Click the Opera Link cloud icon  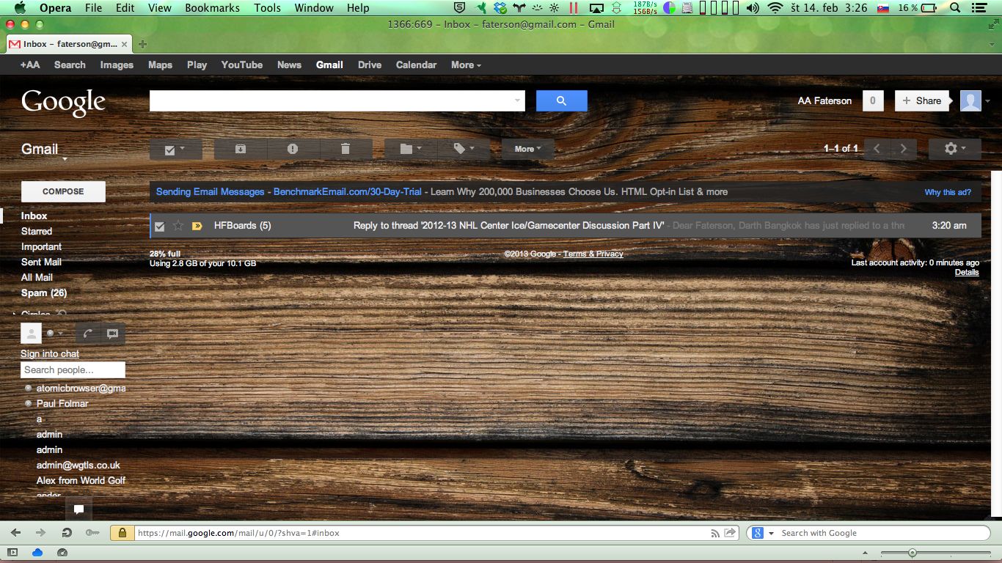pyautogui.click(x=37, y=552)
